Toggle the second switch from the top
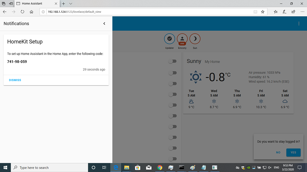 (x=173, y=73)
